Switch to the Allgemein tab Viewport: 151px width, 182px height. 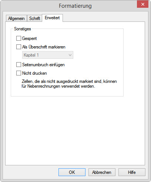tap(16, 18)
